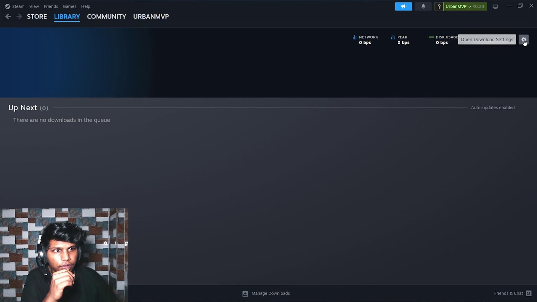537x302 pixels.
Task: Switch to the LIBRARY tab
Action: (x=67, y=17)
